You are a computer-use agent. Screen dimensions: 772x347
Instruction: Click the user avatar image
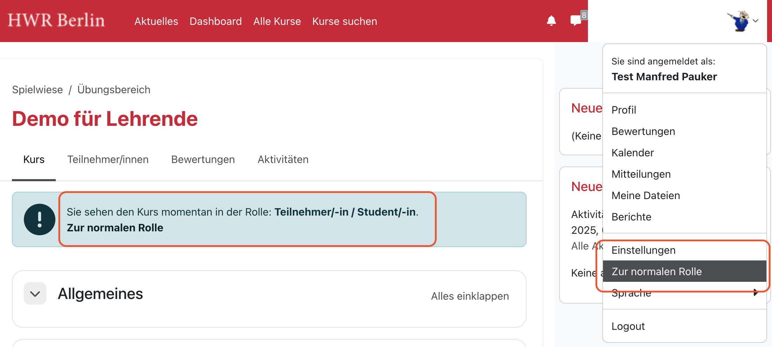740,21
